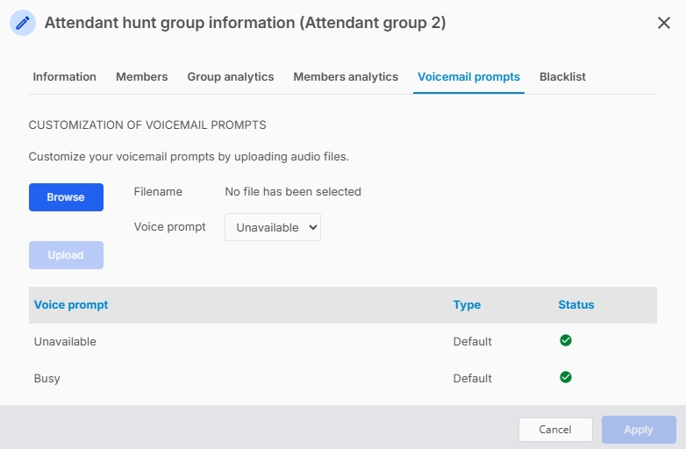The width and height of the screenshot is (686, 449).
Task: Go to Group analytics tab
Action: coord(231,77)
